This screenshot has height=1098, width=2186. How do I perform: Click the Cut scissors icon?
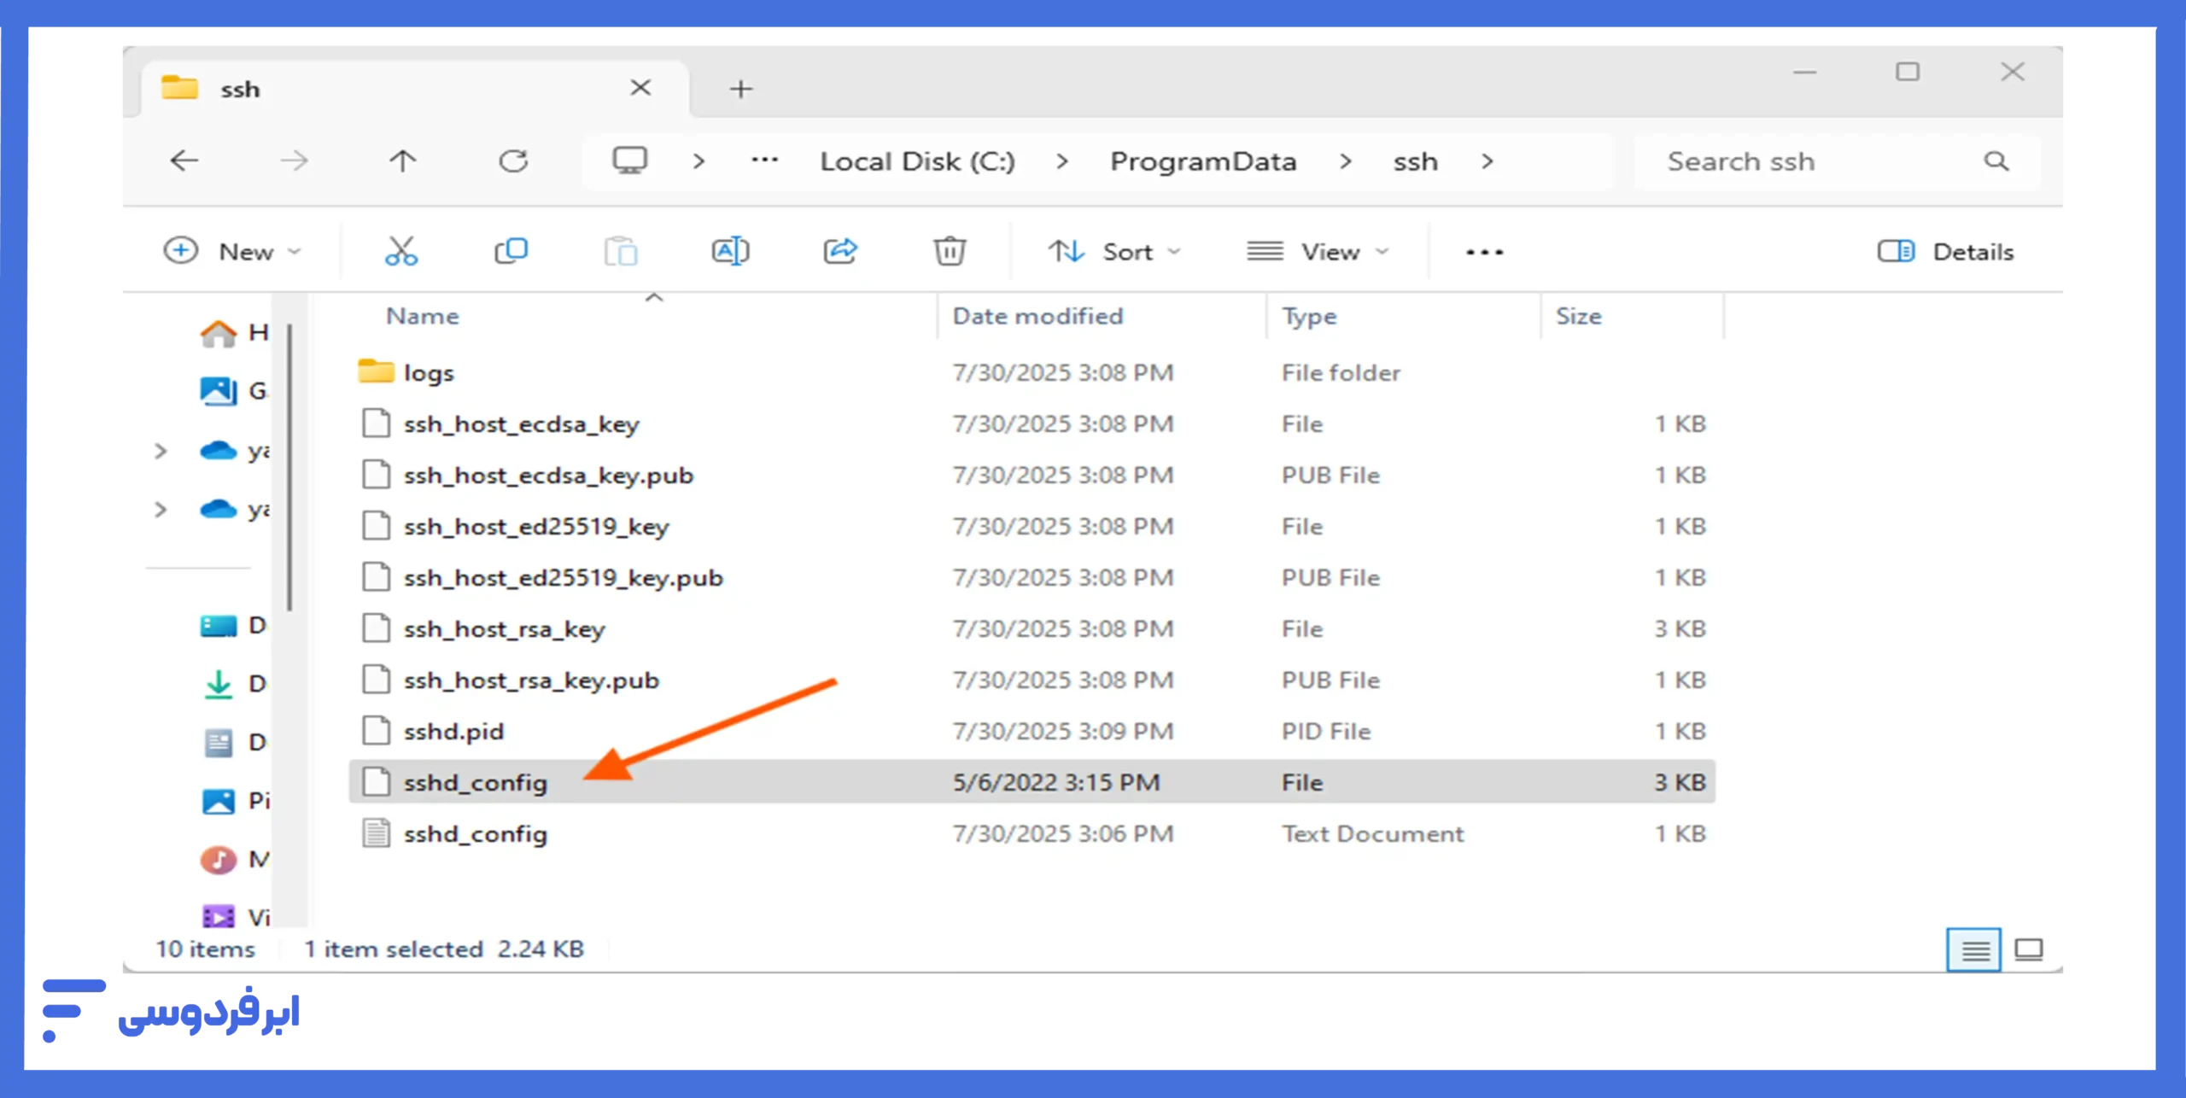400,251
